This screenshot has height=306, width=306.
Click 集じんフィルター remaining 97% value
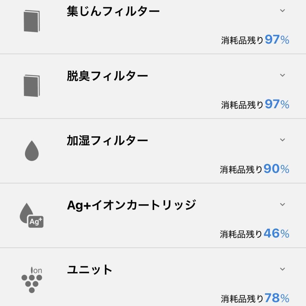[277, 40]
